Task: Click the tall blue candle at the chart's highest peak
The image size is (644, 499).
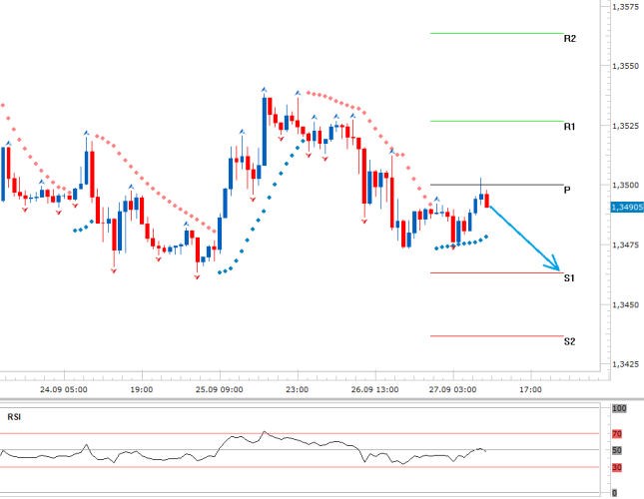Action: (265, 131)
